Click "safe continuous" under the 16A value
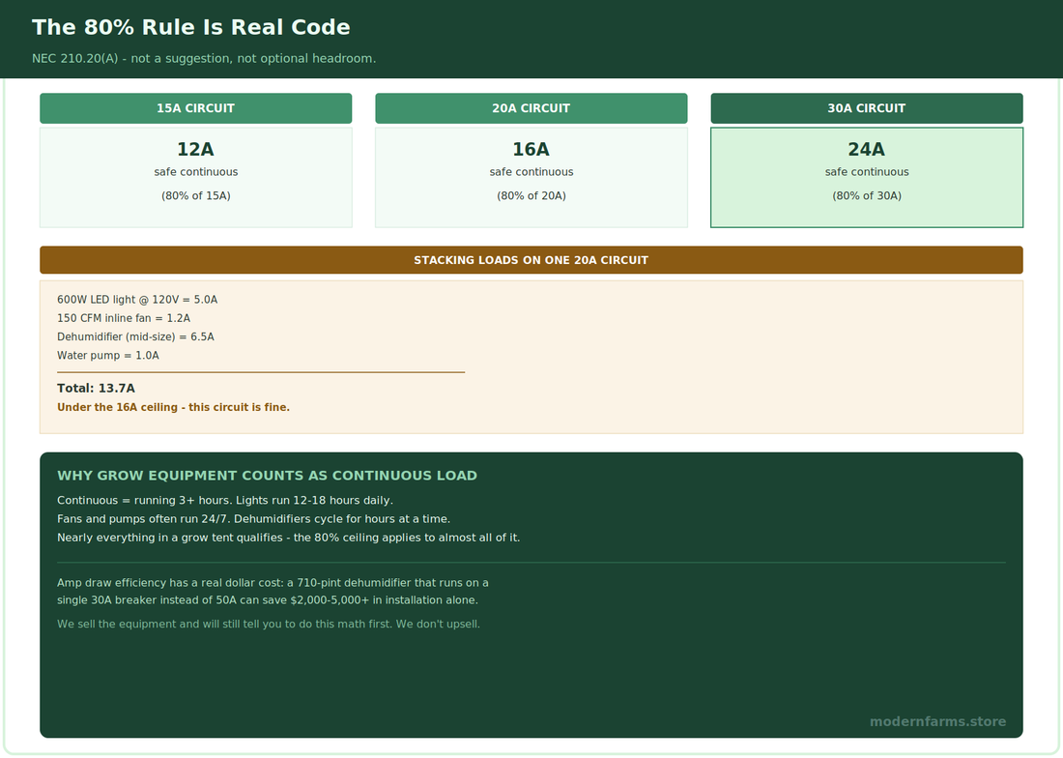 (531, 172)
